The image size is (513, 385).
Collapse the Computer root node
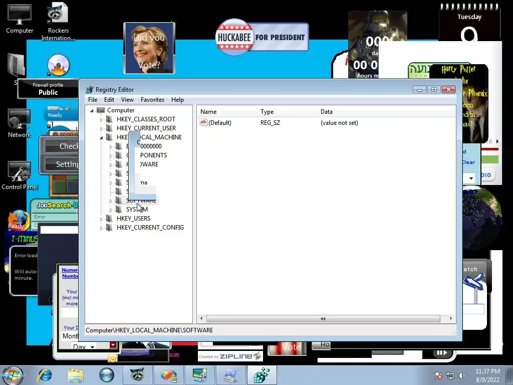(92, 111)
